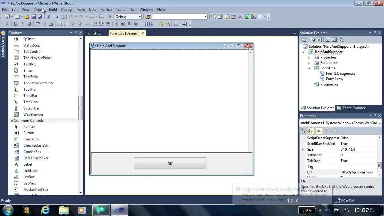Click the Start Page green arrow icon
The height and width of the screenshot is (216, 384).
coord(247,17)
